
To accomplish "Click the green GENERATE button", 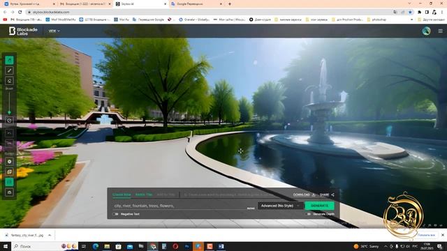I will (320, 206).
